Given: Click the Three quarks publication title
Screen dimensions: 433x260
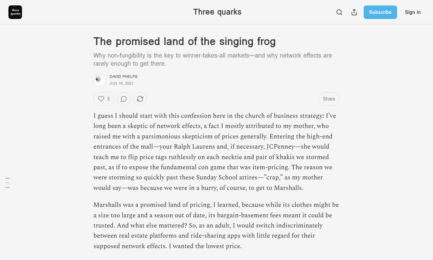Looking at the screenshot, I should pyautogui.click(x=217, y=12).
